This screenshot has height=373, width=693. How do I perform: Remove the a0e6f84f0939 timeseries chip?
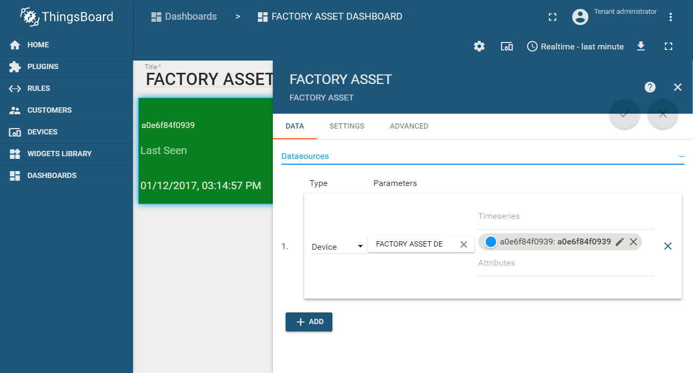(633, 242)
